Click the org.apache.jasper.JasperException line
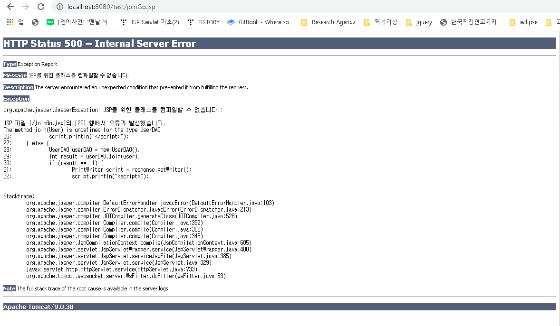 click(113, 110)
